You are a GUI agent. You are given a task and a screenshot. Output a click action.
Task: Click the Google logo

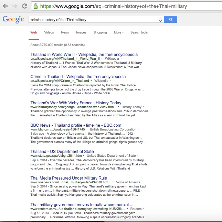click(13, 19)
